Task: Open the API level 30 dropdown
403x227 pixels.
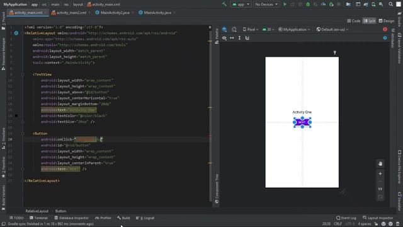Action: (268, 30)
